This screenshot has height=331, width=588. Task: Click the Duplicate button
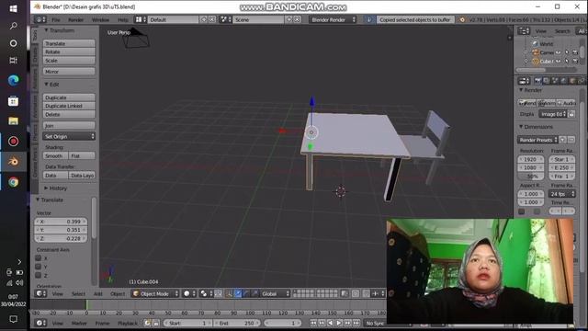tap(69, 97)
